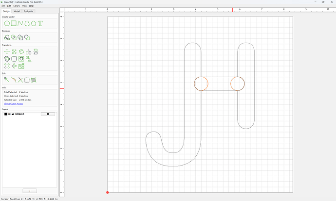Open the Linear Array tool
The image size is (336, 201).
tap(7, 66)
